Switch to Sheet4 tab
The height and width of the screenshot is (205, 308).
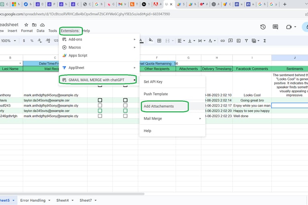[63, 201]
